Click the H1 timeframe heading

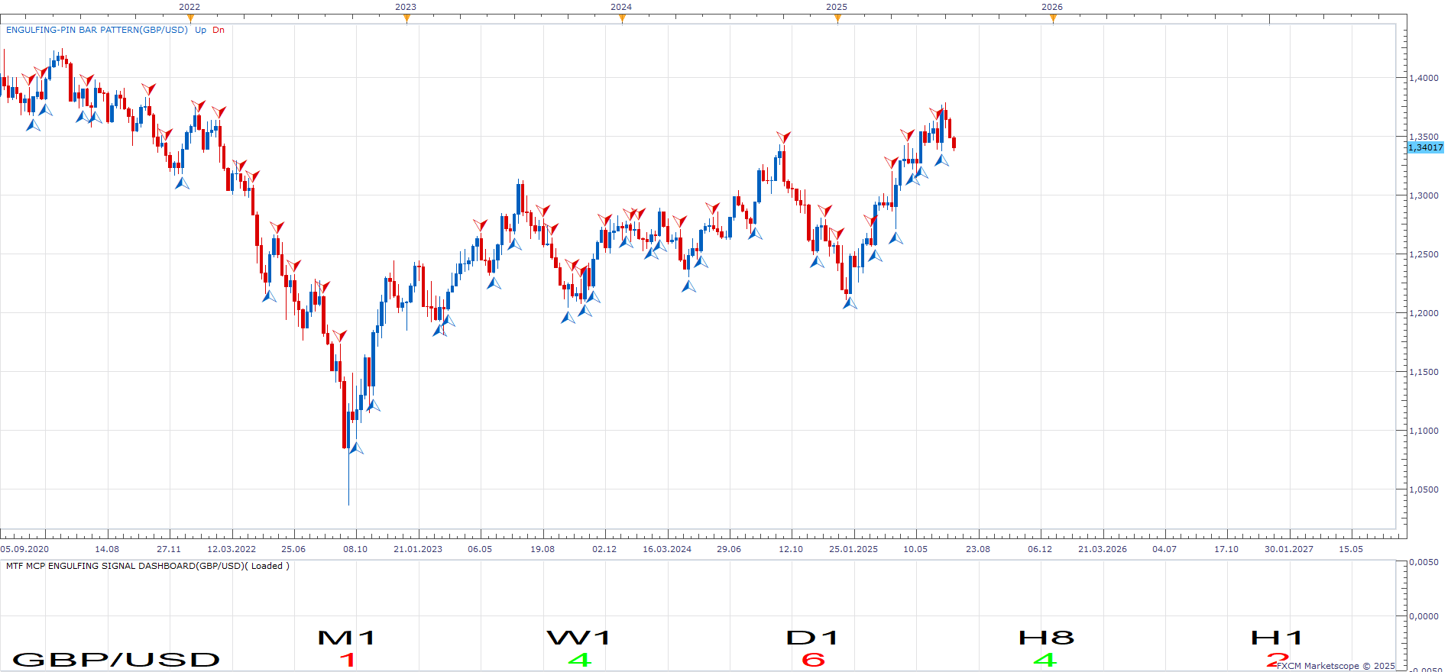[1276, 638]
